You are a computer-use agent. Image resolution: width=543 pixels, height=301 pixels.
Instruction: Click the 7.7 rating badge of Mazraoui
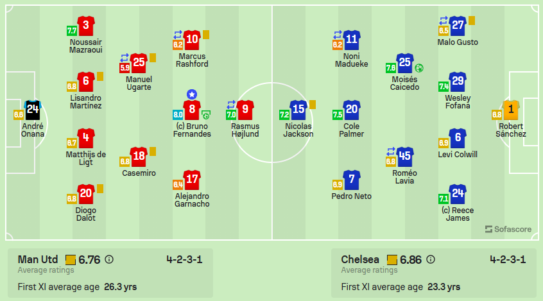click(x=72, y=30)
